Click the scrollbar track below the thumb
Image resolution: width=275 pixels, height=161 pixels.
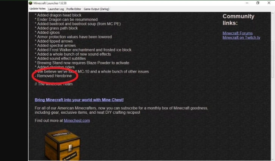[273, 119]
